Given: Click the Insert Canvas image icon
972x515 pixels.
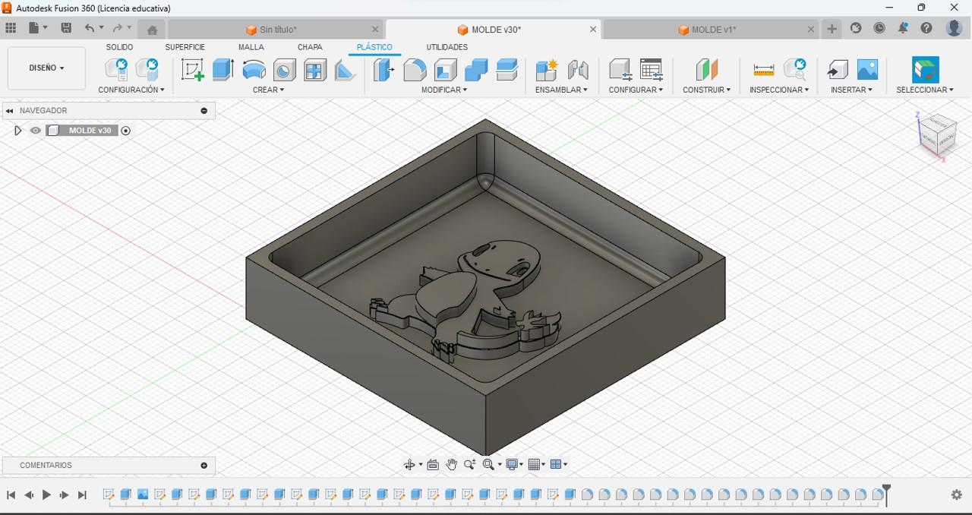Looking at the screenshot, I should 867,70.
